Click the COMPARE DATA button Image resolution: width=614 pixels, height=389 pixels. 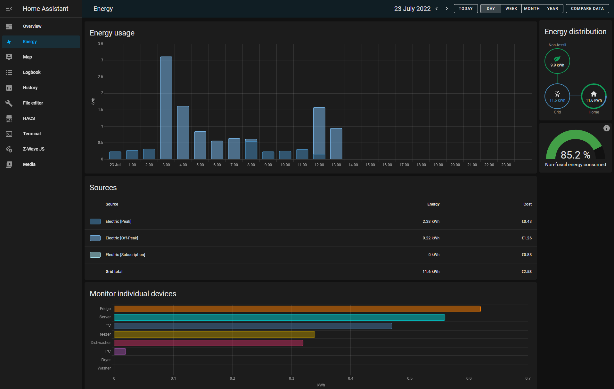[587, 9]
